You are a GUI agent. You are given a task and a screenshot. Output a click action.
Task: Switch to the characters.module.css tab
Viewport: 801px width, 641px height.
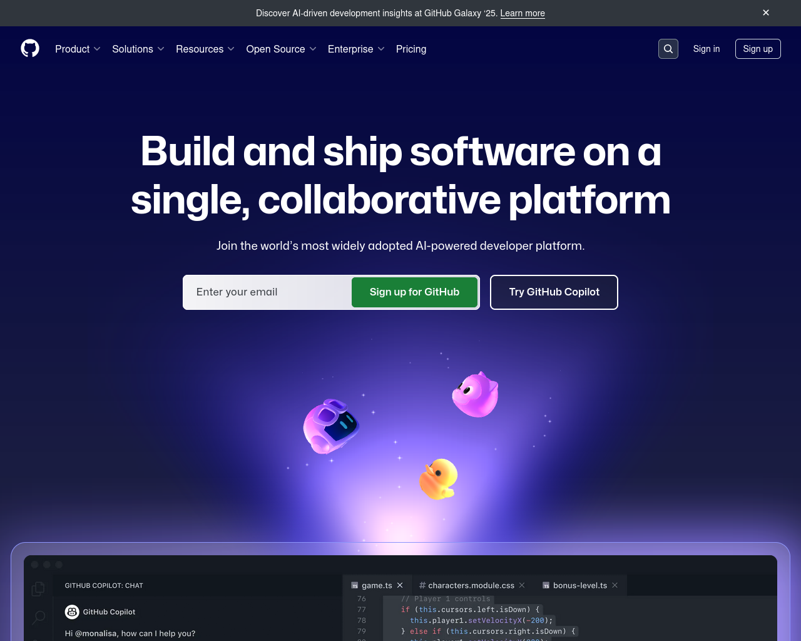click(x=471, y=585)
